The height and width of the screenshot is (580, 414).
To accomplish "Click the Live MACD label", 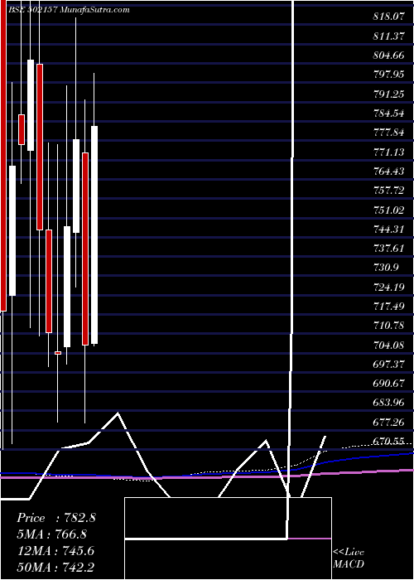I will (x=349, y=558).
